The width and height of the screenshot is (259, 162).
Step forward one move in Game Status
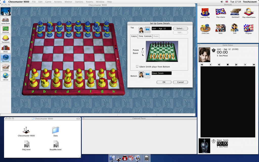click(x=245, y=65)
